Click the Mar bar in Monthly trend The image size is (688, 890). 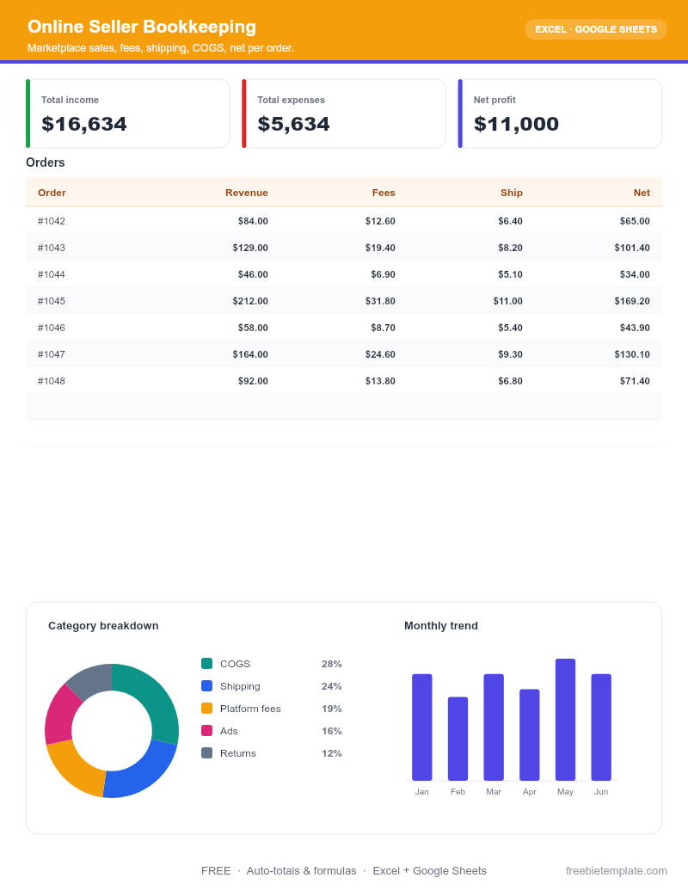pyautogui.click(x=494, y=727)
